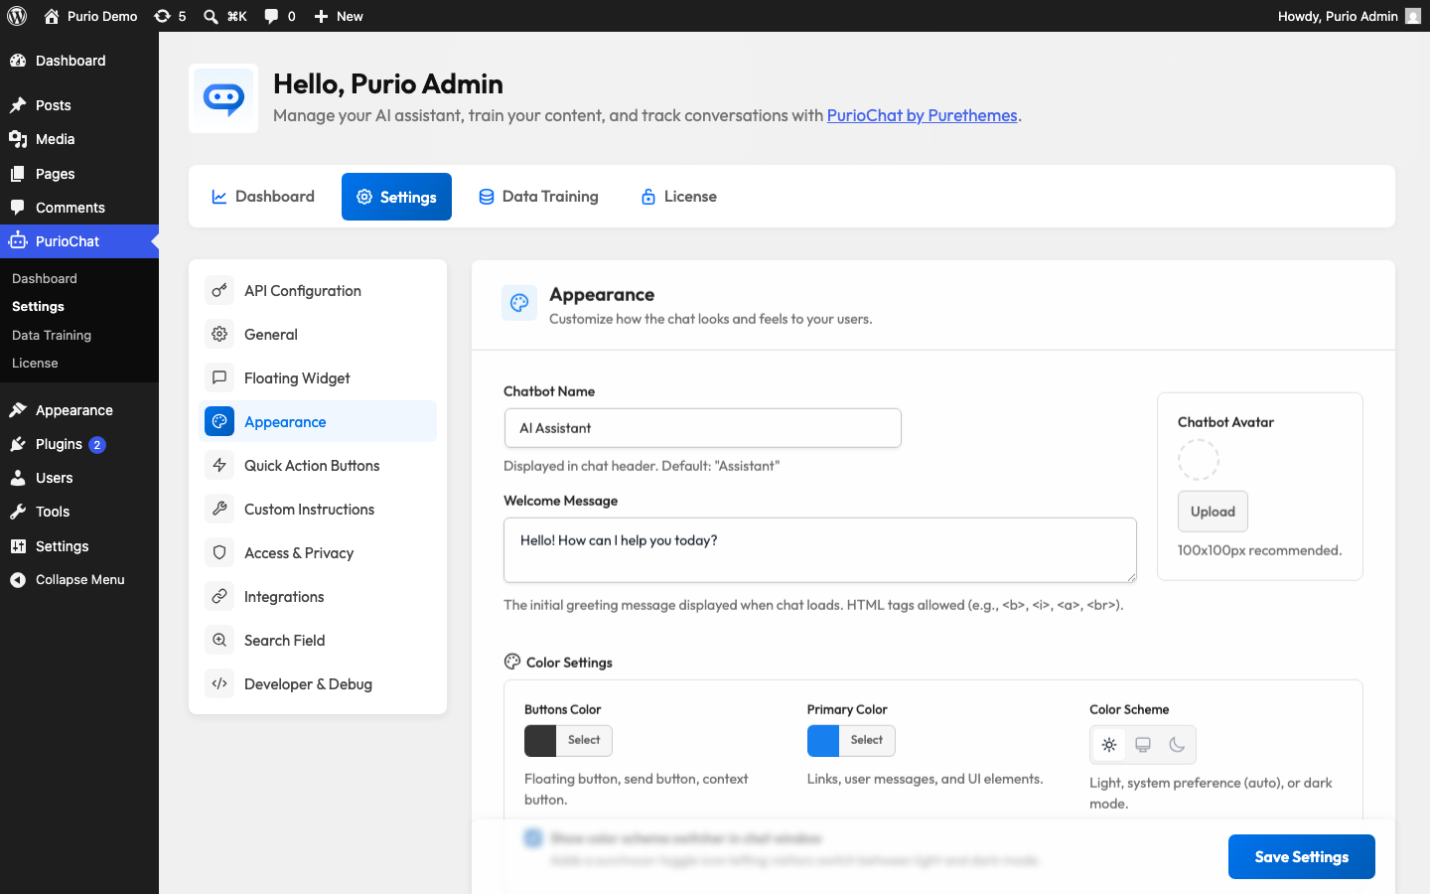1430x894 pixels.
Task: Open Dashboard in PurioChat submenu
Action: (x=45, y=279)
